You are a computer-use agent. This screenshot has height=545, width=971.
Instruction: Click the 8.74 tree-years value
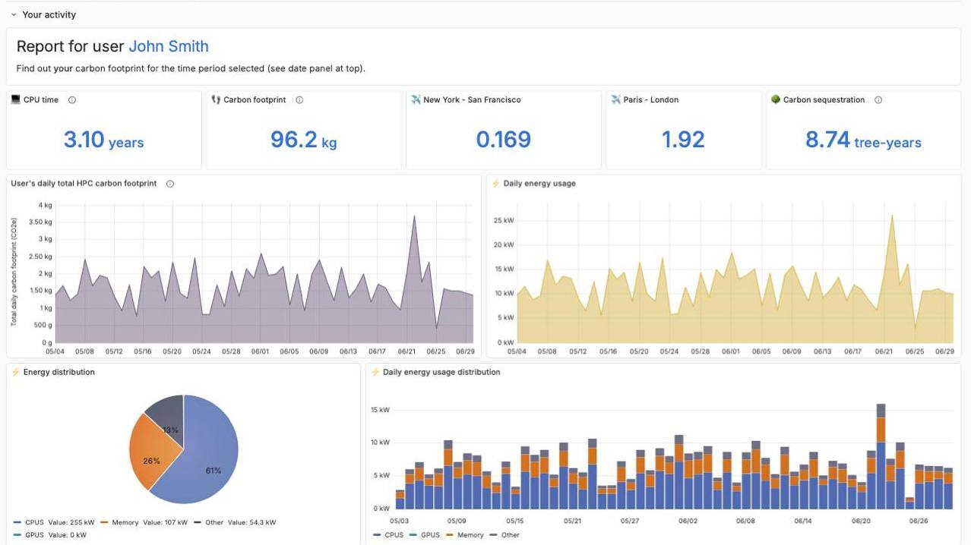click(863, 140)
